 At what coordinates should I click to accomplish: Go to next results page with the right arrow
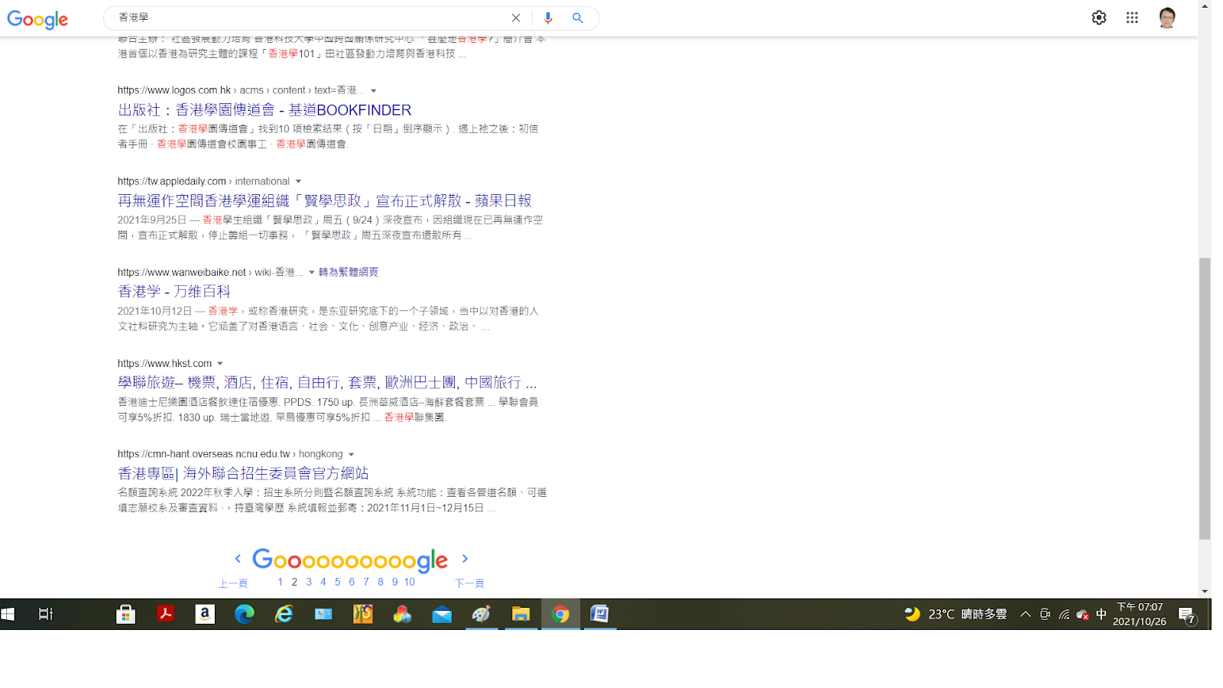click(x=465, y=559)
